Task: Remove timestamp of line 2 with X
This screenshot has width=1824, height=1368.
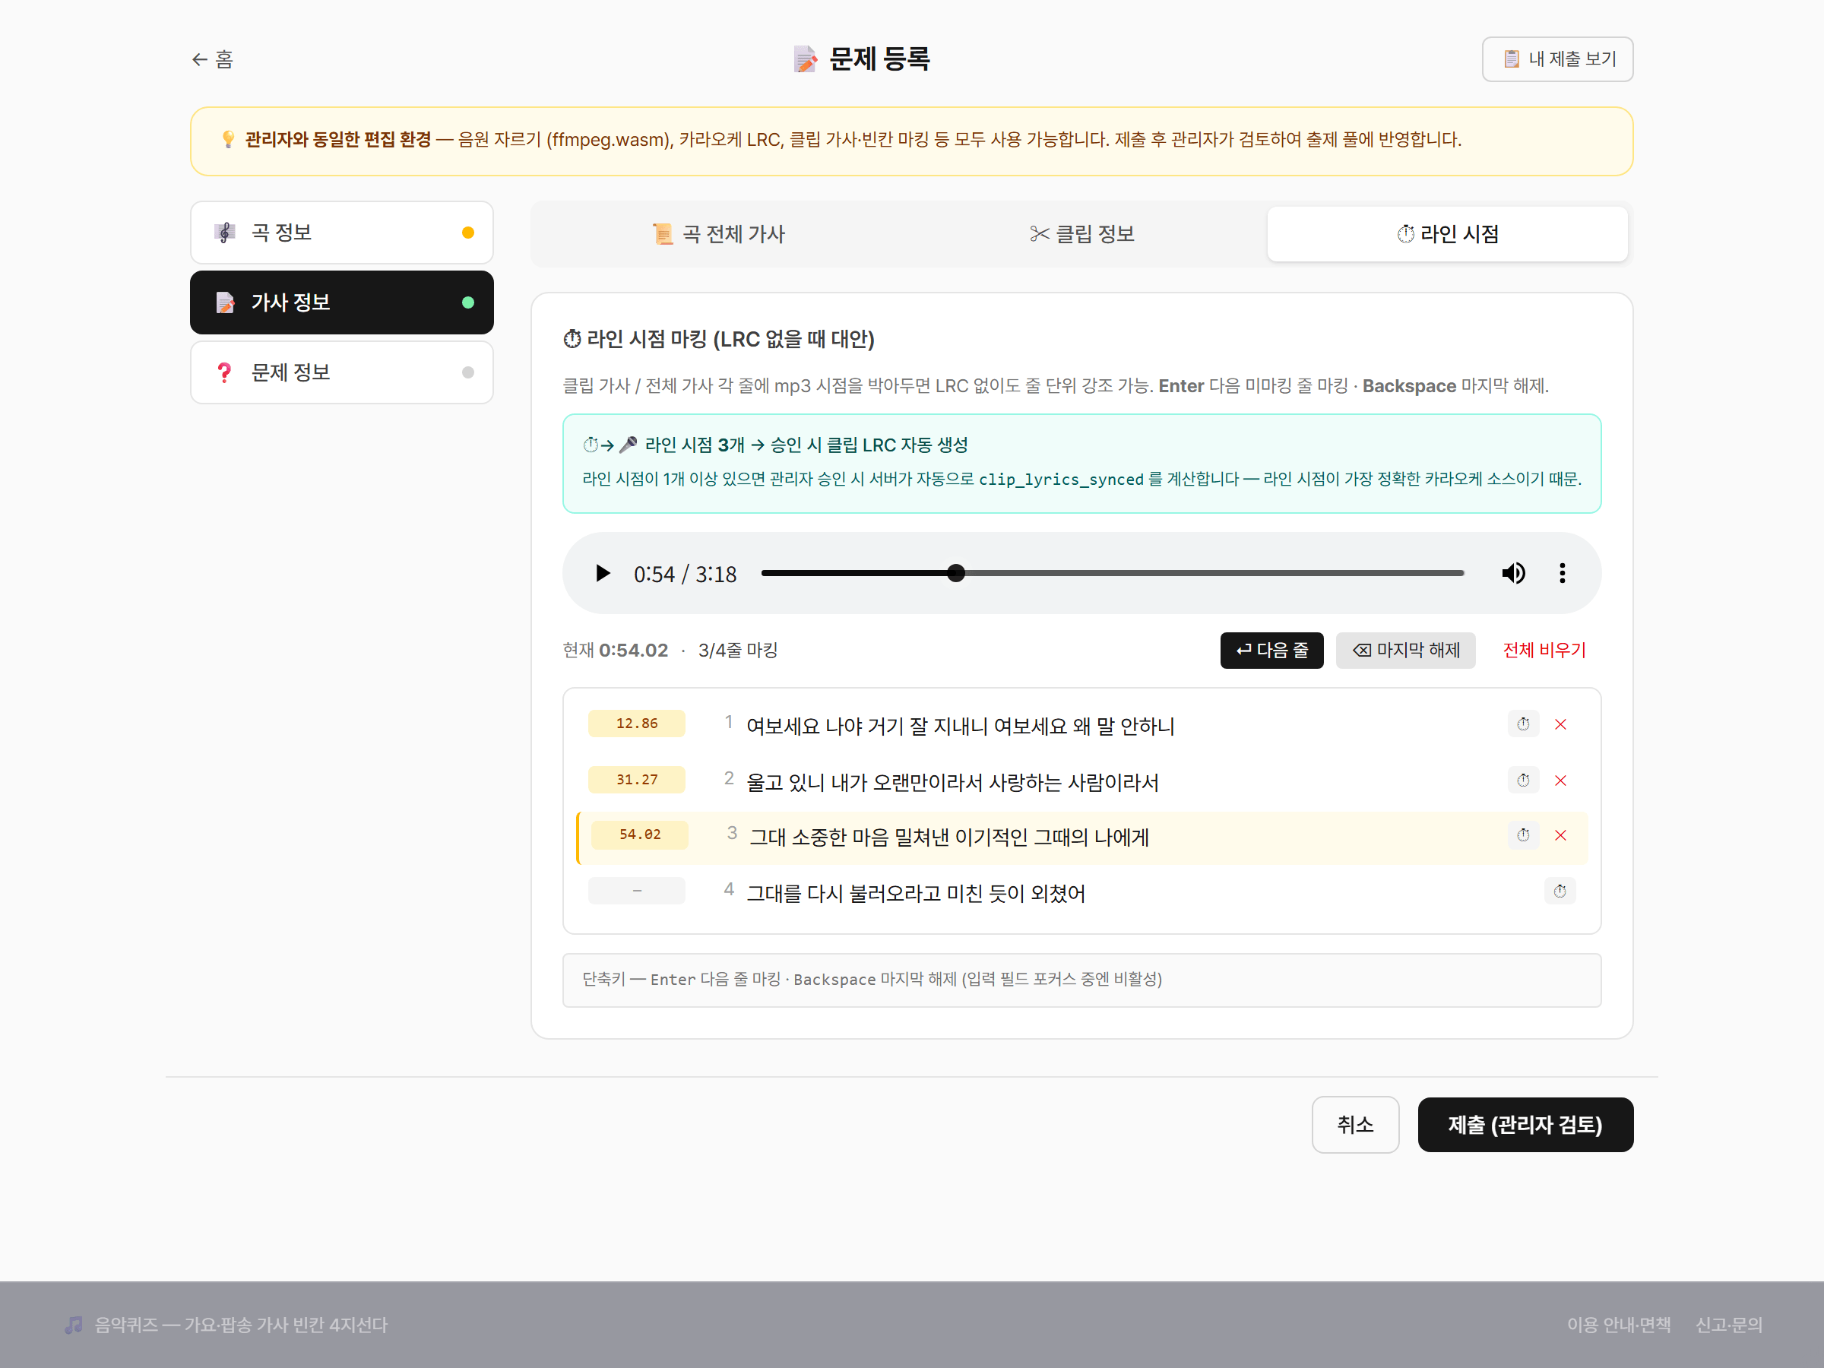Action: pyautogui.click(x=1560, y=781)
